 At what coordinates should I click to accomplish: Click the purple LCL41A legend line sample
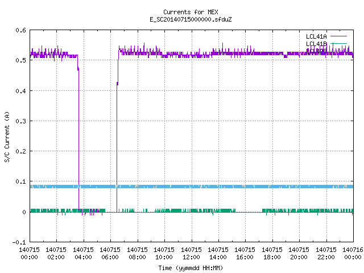338,36
